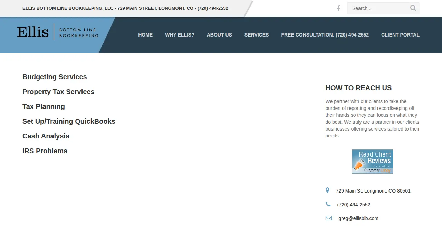
Task: Click the phone handset icon
Action: 328,204
